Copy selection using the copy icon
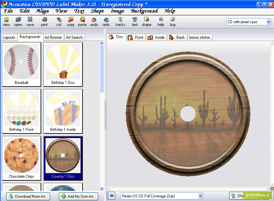 click(x=71, y=22)
